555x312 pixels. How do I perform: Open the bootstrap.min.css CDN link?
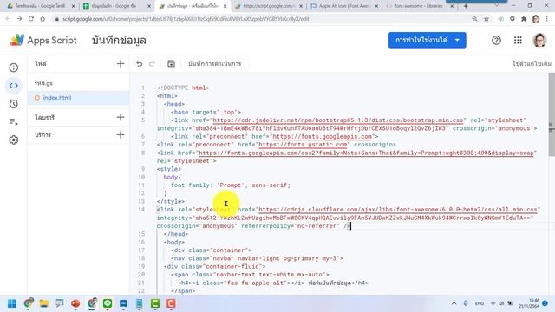338,120
